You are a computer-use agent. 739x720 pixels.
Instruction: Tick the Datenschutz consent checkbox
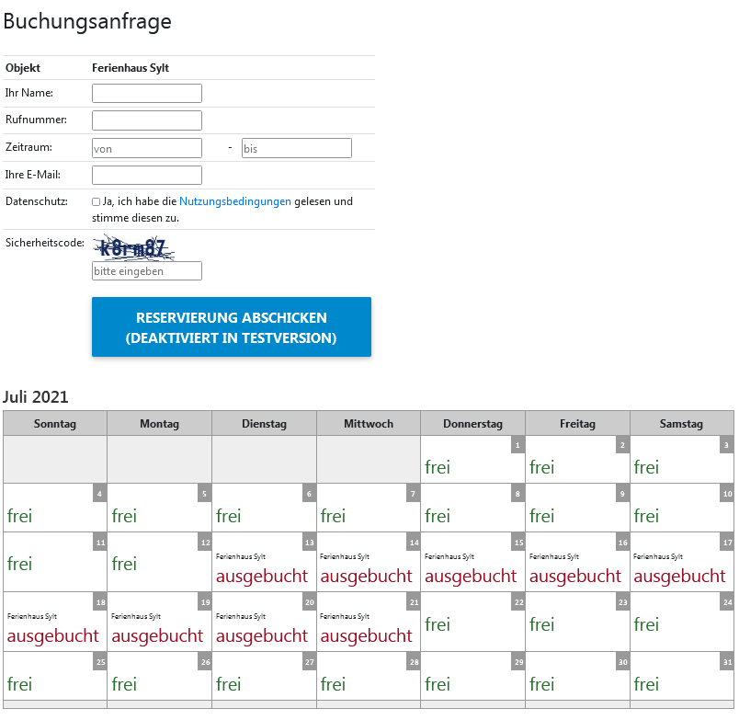pyautogui.click(x=97, y=201)
